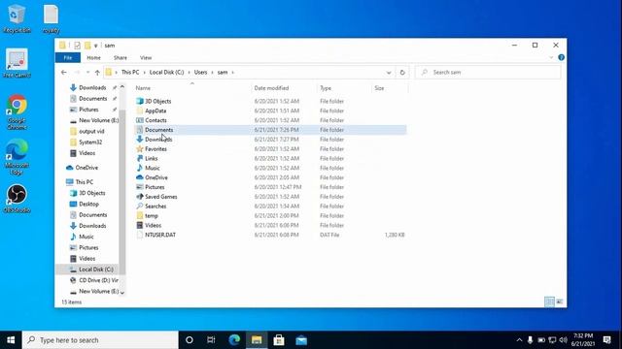Switch to details view layout

tap(549, 301)
